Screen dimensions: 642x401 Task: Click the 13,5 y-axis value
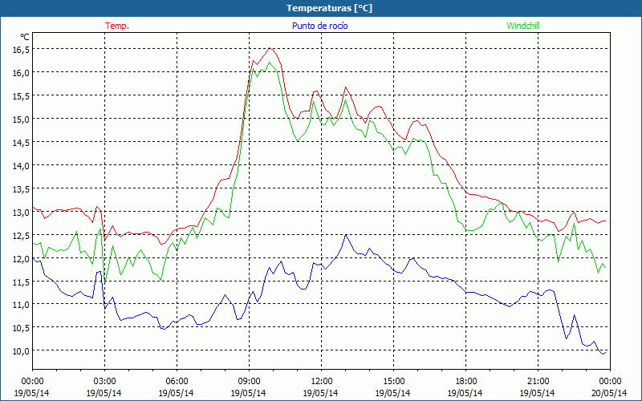[x=22, y=188]
